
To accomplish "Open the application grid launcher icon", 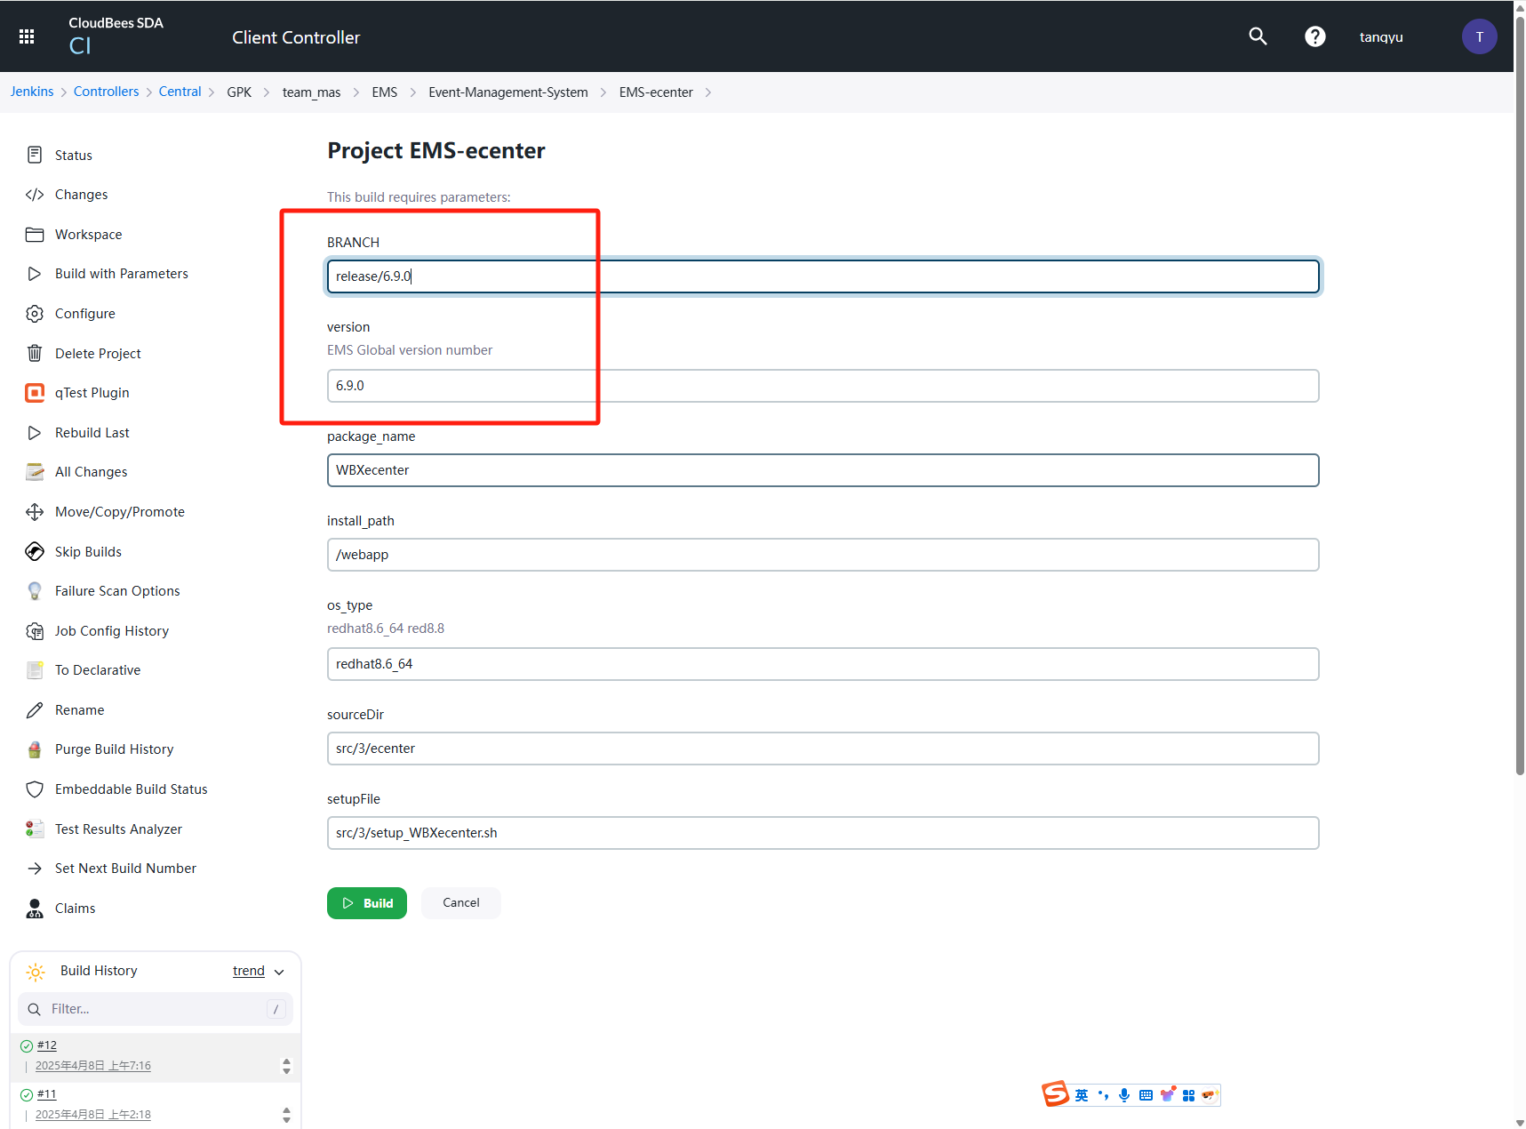I will pyautogui.click(x=27, y=36).
